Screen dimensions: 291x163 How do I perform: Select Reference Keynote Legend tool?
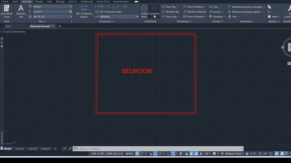[x=244, y=12]
